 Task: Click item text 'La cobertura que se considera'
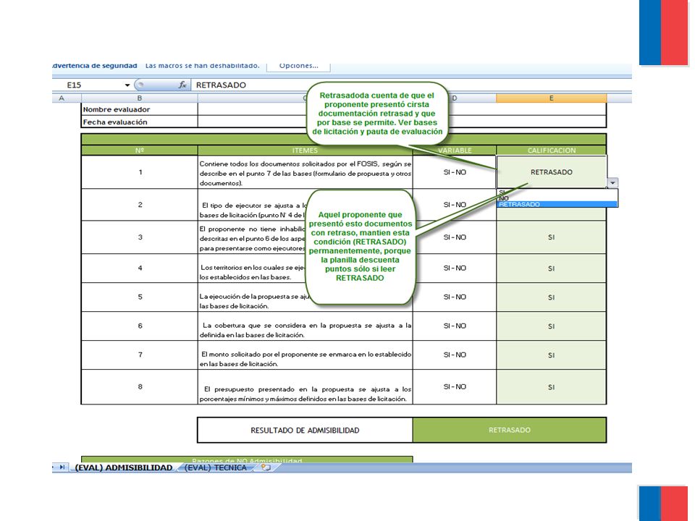305,330
